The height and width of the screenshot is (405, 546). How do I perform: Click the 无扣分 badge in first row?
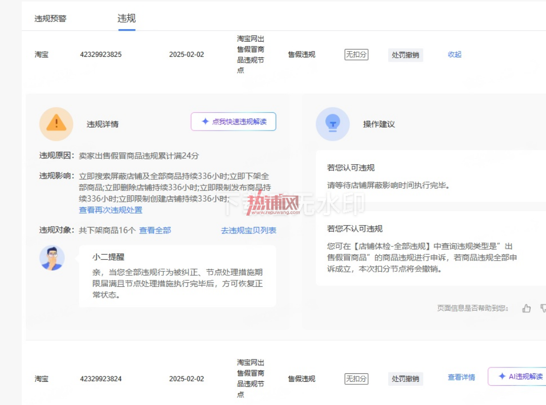[356, 54]
